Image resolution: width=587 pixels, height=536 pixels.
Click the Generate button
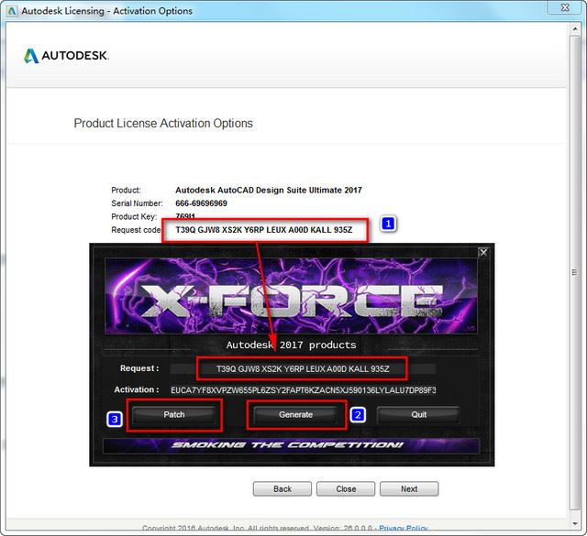(295, 415)
